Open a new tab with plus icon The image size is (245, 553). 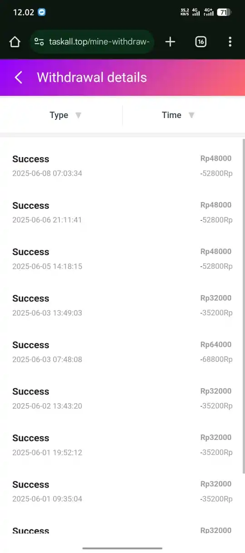coord(170,42)
